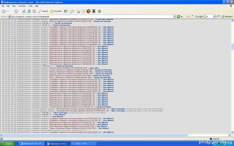This screenshot has width=234, height=146.
Task: Open the Tools menu
Action: click(30, 6)
